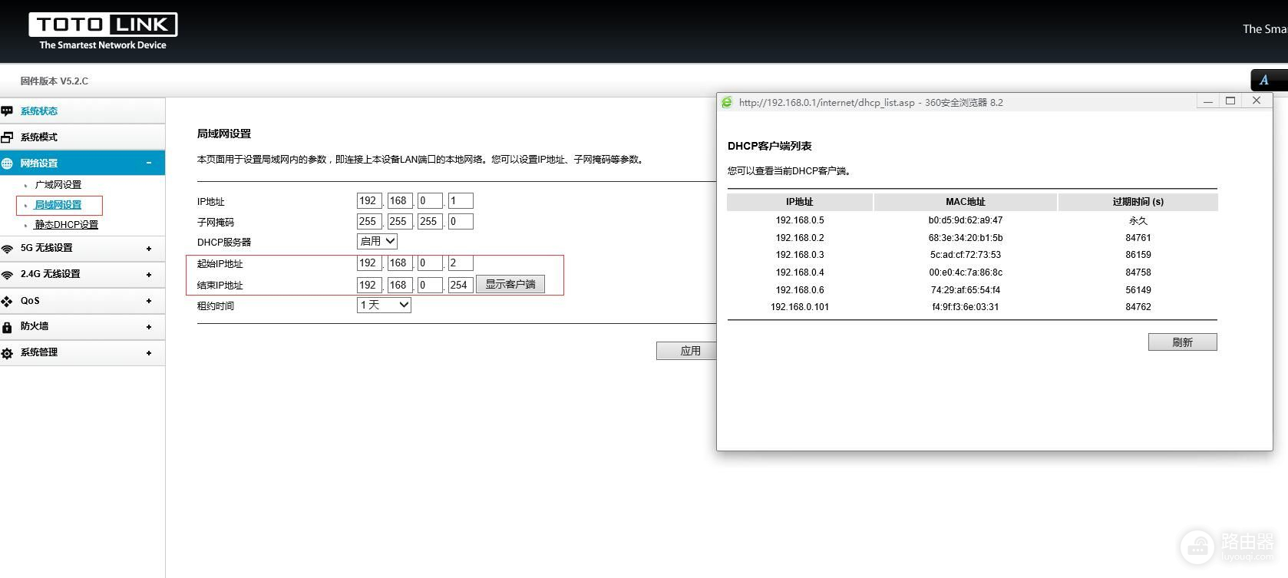This screenshot has width=1288, height=578.
Task: Click MAC address 00:e0:4c:7a:86:8c
Action: pos(966,272)
